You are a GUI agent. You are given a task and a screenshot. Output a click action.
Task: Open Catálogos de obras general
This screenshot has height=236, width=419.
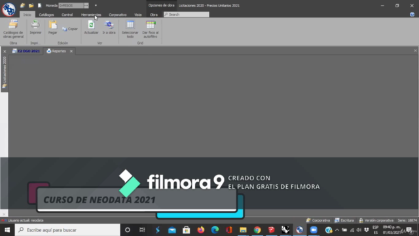pos(13,29)
